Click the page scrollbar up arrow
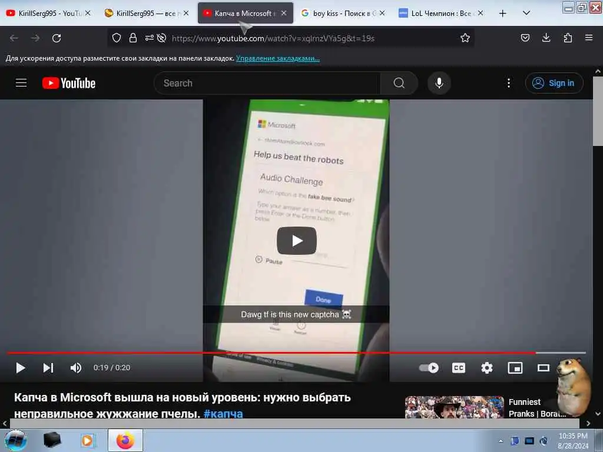603x452 pixels. tap(598, 71)
